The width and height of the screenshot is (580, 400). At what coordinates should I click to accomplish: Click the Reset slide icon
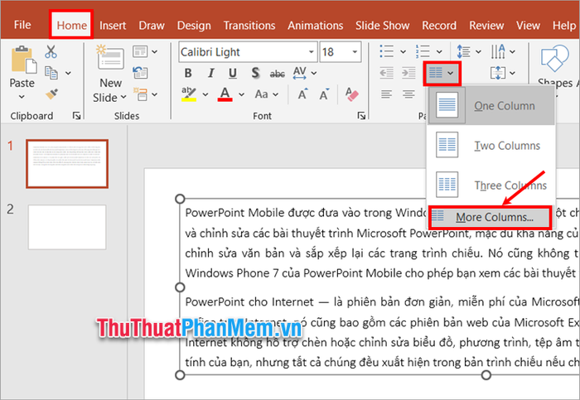(141, 72)
